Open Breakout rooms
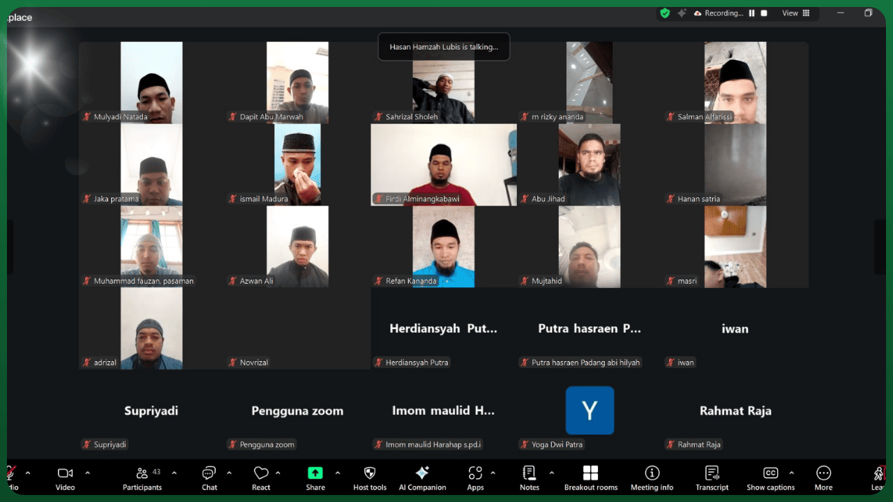893x502 pixels. coord(590,478)
